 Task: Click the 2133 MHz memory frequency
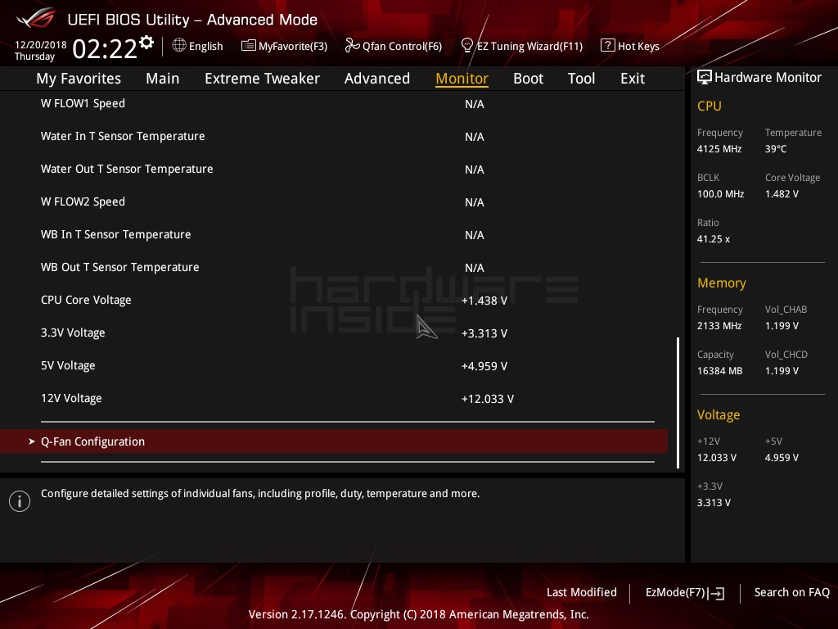[719, 326]
